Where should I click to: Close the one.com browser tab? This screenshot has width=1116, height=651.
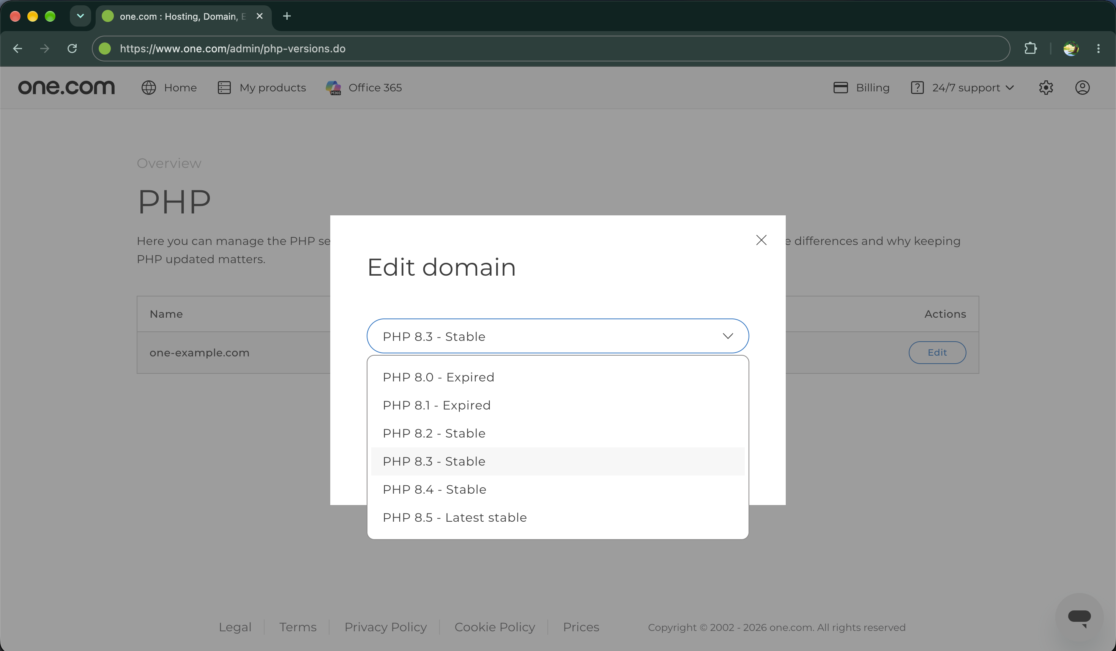[x=260, y=16]
